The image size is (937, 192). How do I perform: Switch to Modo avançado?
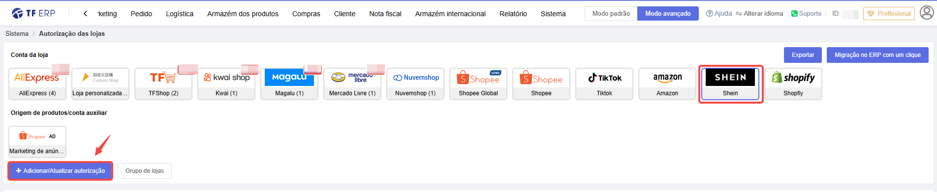click(x=668, y=13)
